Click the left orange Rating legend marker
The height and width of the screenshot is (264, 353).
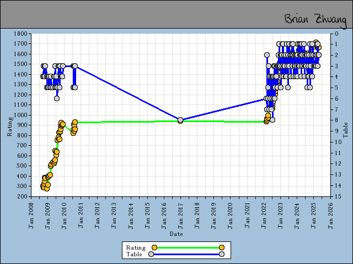pyautogui.click(x=154, y=248)
